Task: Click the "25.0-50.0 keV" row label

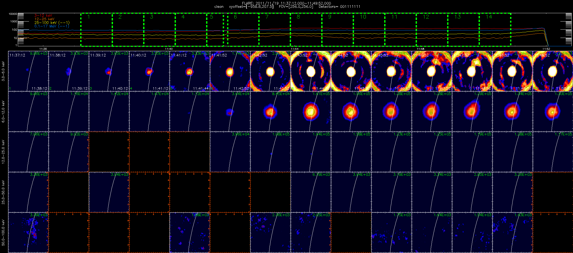Action: click(3, 192)
